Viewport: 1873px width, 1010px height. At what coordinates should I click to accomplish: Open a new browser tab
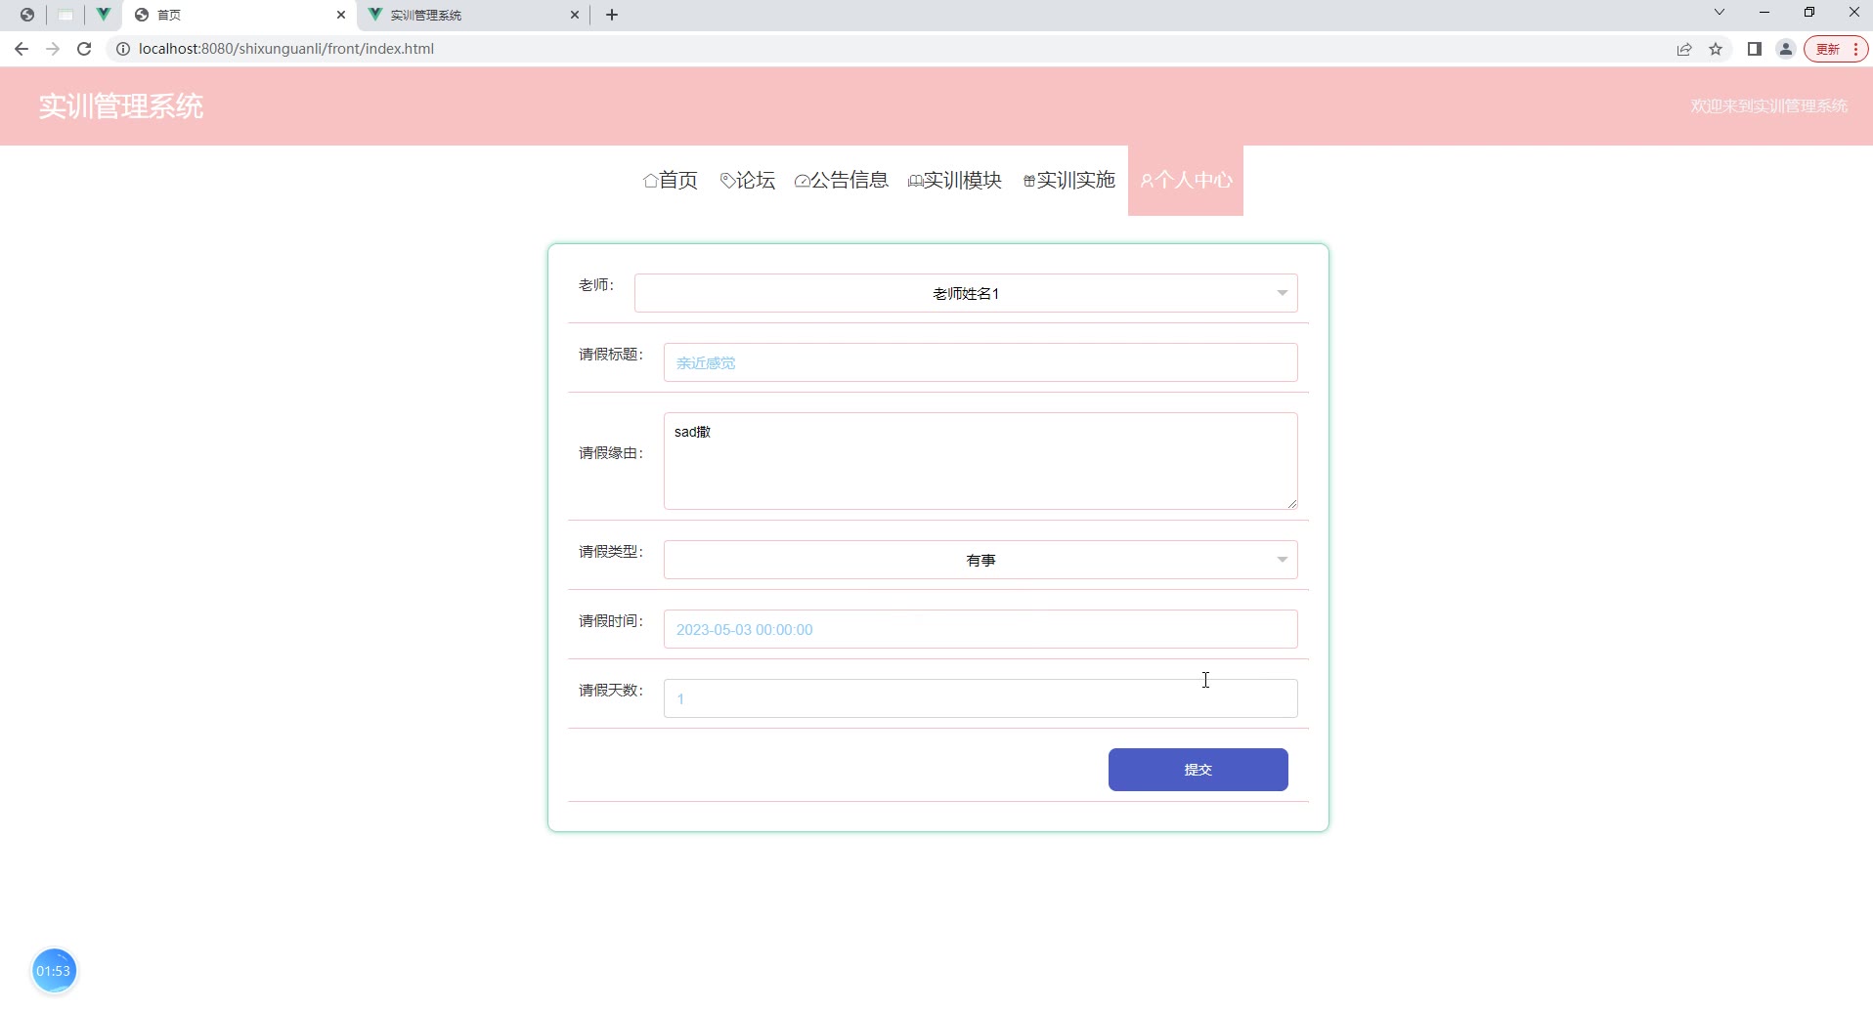[612, 15]
